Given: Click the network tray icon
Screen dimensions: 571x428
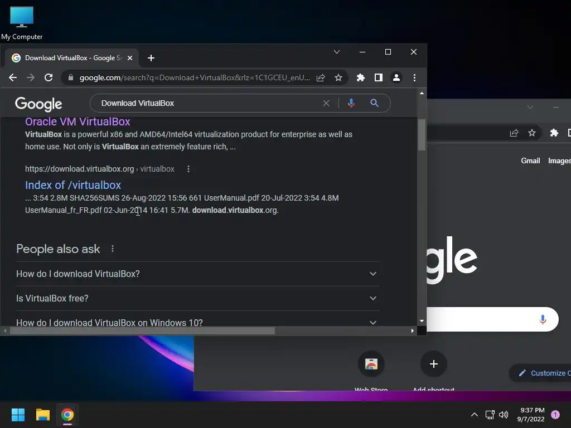Looking at the screenshot, I should pyautogui.click(x=490, y=415).
